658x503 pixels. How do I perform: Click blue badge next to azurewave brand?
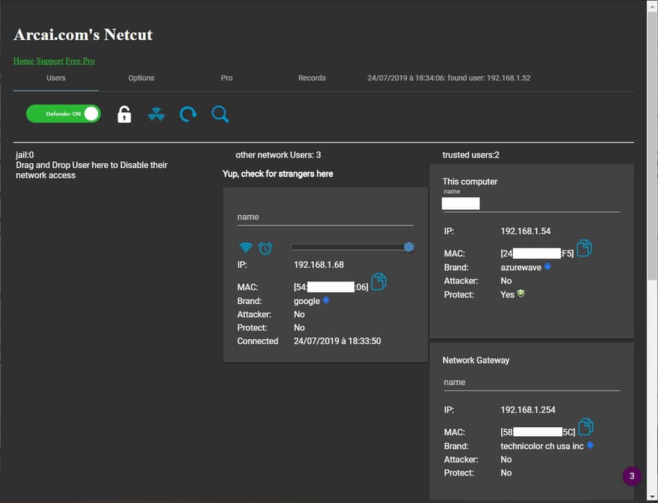click(x=547, y=267)
